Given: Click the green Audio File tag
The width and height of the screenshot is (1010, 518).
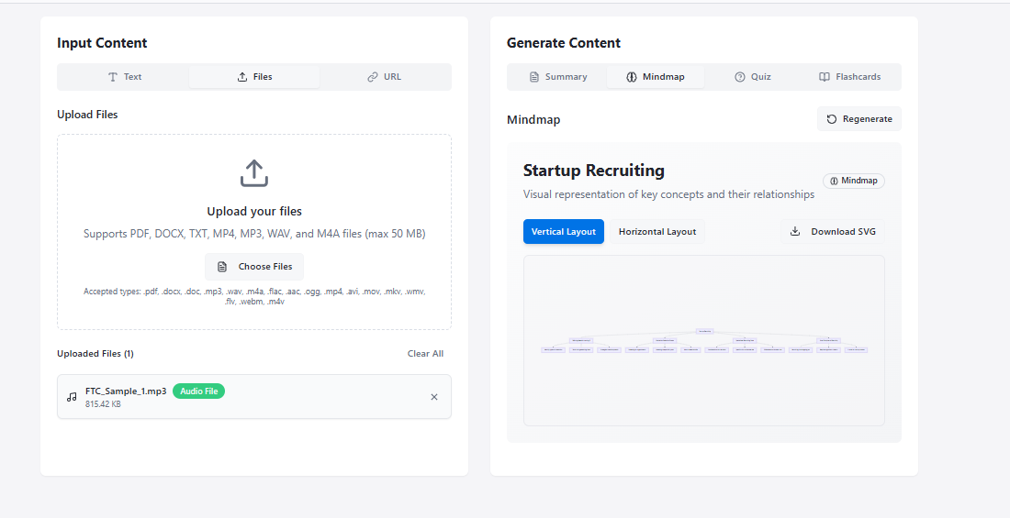Looking at the screenshot, I should pyautogui.click(x=198, y=391).
